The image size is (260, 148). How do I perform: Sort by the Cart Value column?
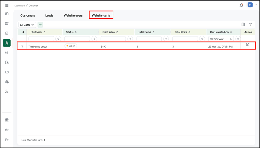[117, 32]
